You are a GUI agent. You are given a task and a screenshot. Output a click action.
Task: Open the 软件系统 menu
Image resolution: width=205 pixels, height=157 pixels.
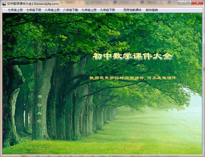pyautogui.click(x=152, y=10)
